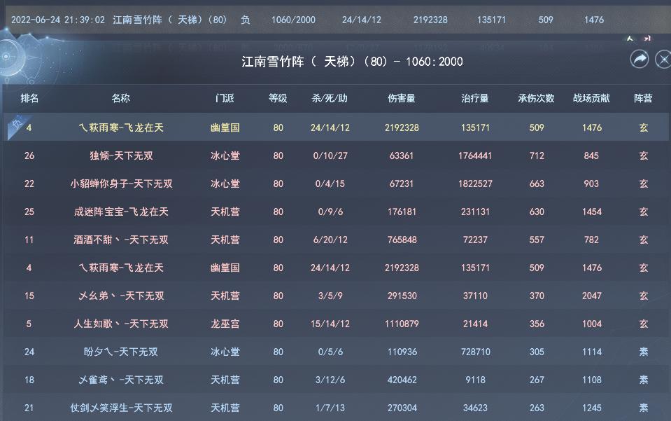Sort by 战场贡献 column header
Screen dimensions: 671x421
(x=591, y=99)
